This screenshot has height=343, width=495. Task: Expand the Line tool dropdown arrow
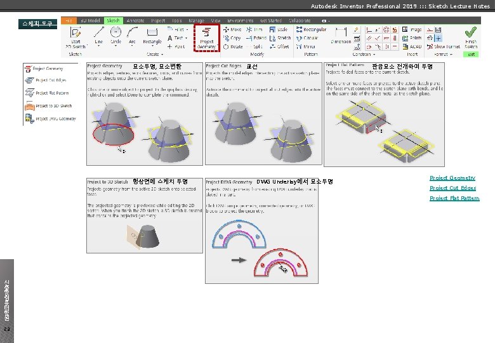click(99, 46)
